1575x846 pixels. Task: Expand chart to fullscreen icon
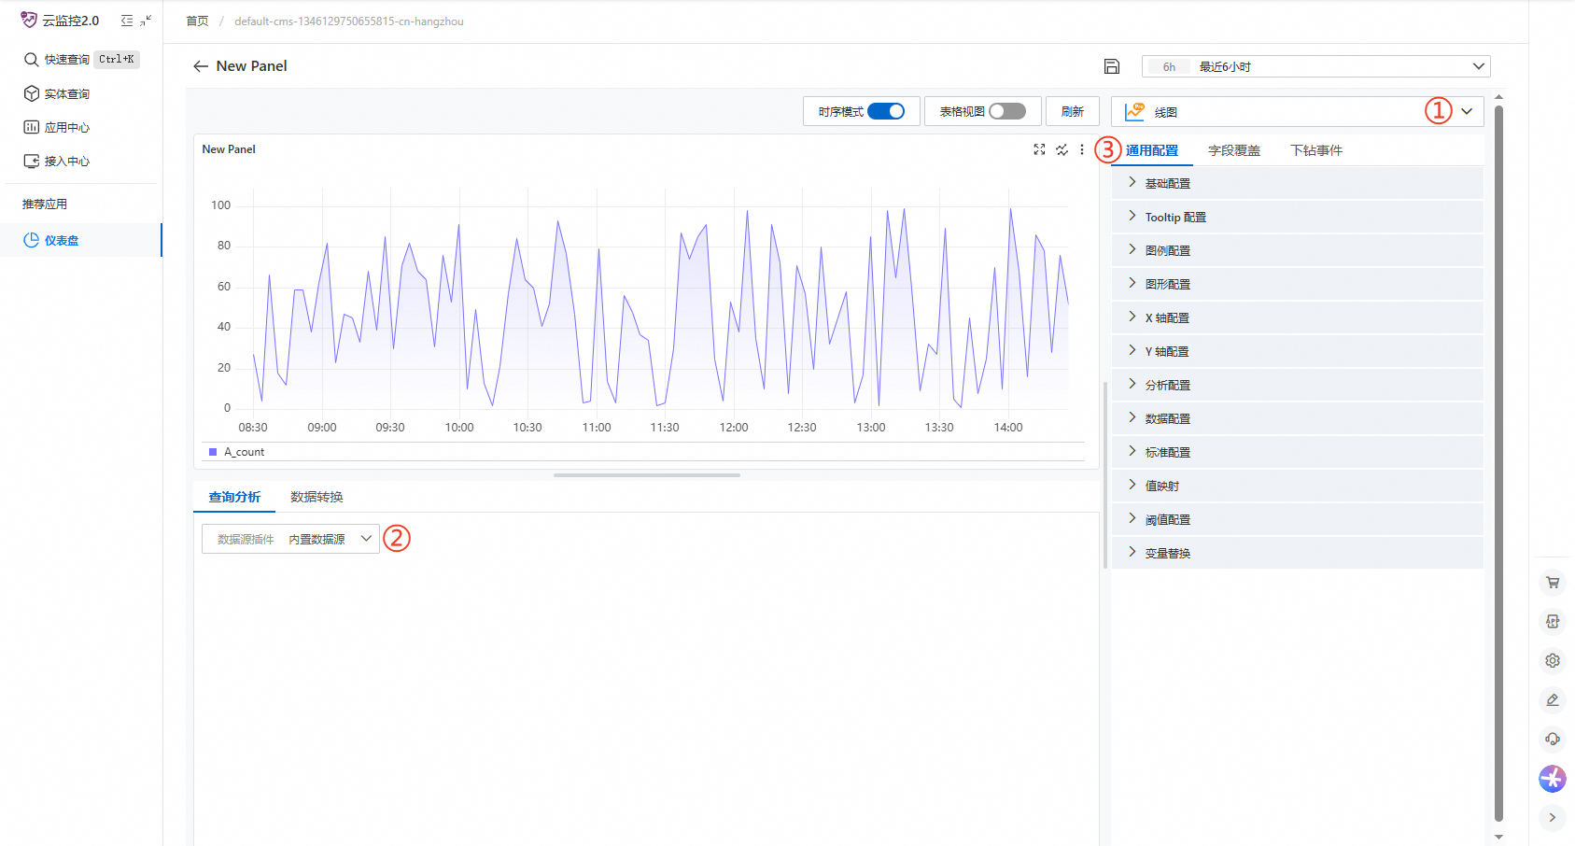(1039, 149)
